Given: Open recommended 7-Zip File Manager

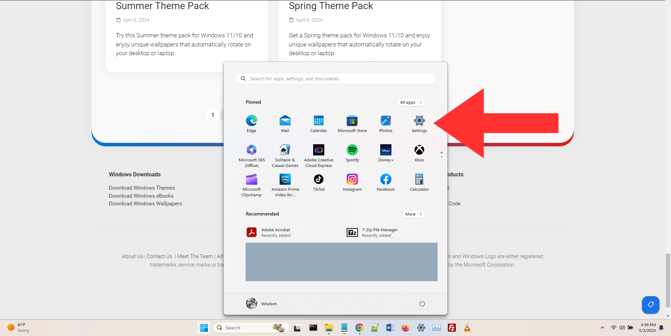Looking at the screenshot, I should click(x=373, y=232).
